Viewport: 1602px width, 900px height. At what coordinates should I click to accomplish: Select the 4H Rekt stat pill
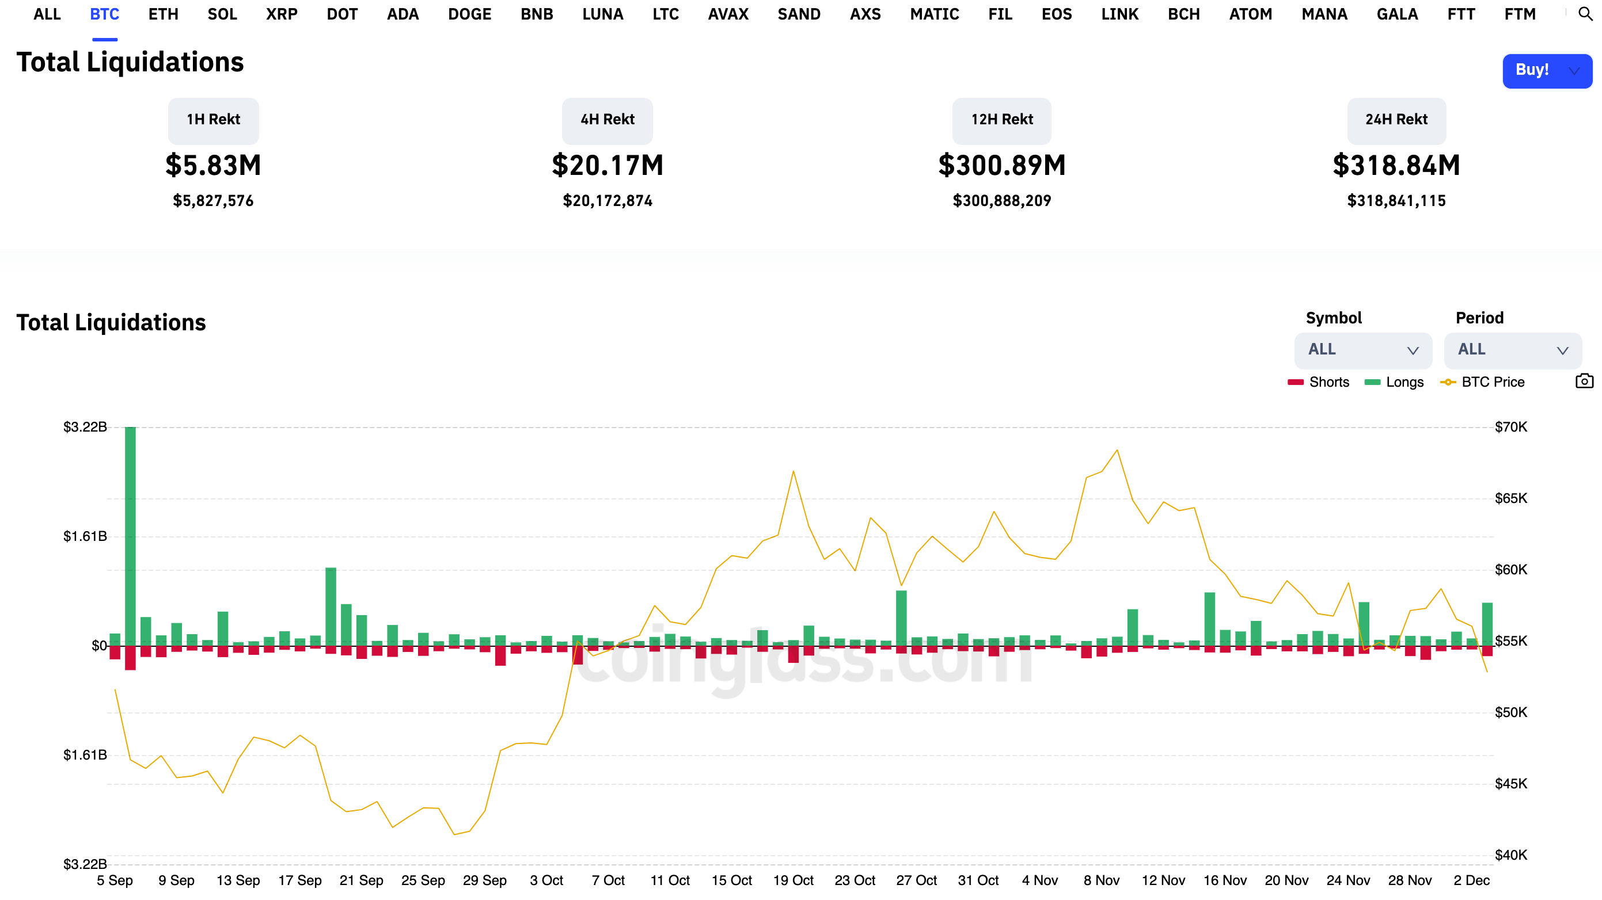click(607, 120)
